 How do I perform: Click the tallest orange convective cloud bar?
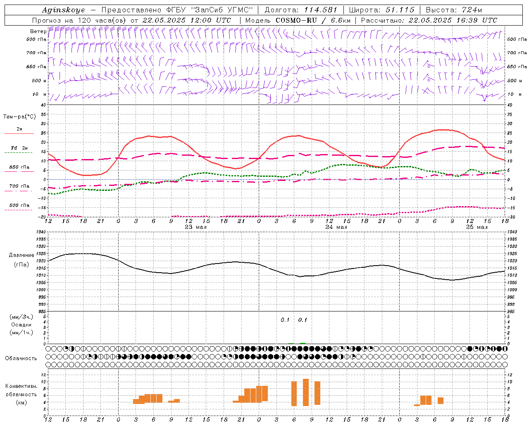306,392
